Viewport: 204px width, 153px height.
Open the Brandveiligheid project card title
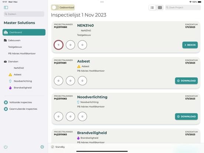[92, 133]
